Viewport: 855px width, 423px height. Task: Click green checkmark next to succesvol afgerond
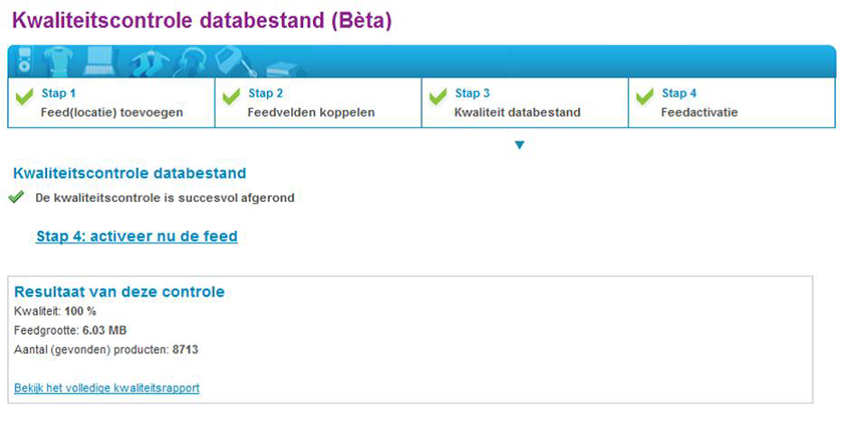16,198
